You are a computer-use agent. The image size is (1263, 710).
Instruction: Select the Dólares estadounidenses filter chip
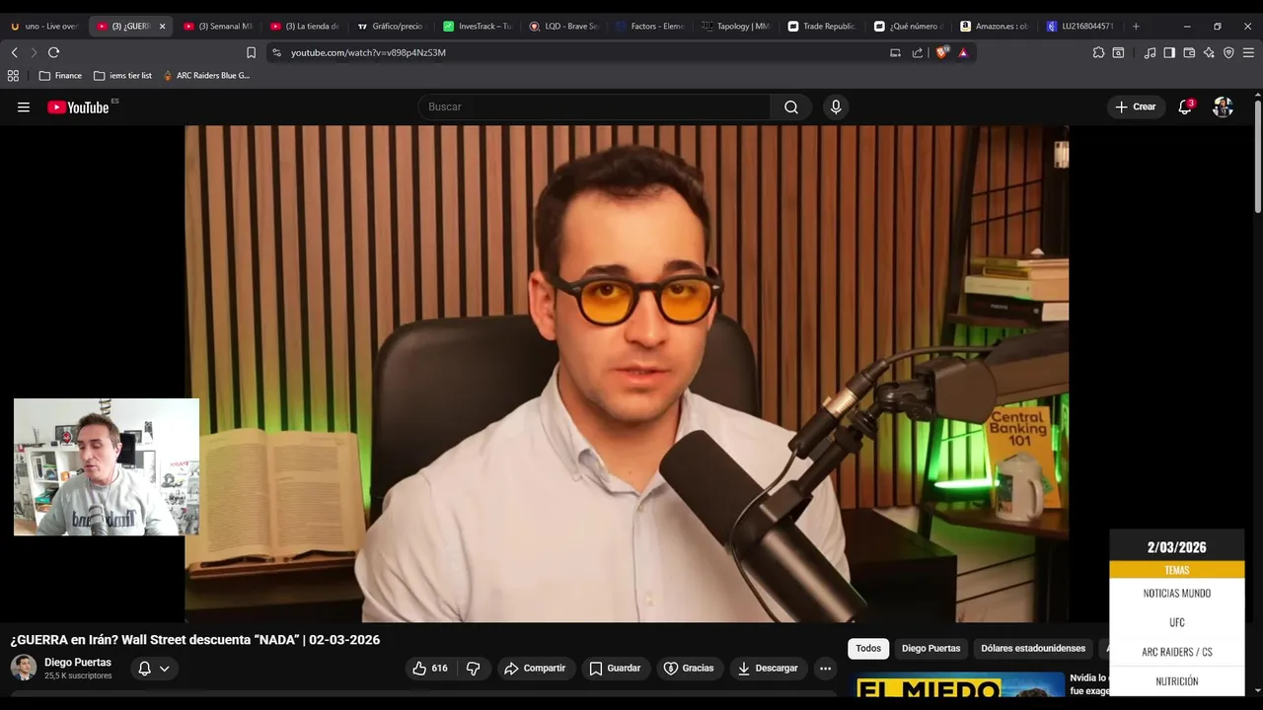[x=1033, y=649]
